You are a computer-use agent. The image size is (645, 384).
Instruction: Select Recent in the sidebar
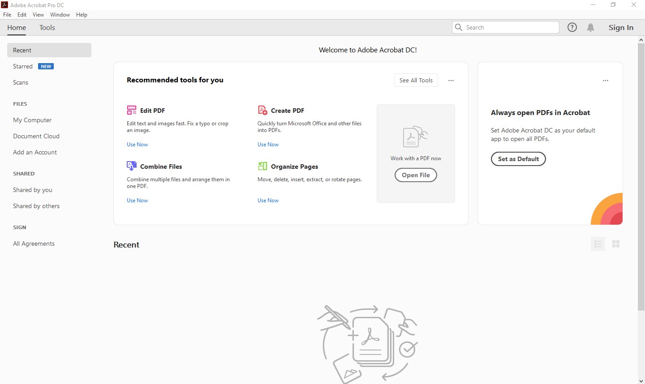click(49, 50)
